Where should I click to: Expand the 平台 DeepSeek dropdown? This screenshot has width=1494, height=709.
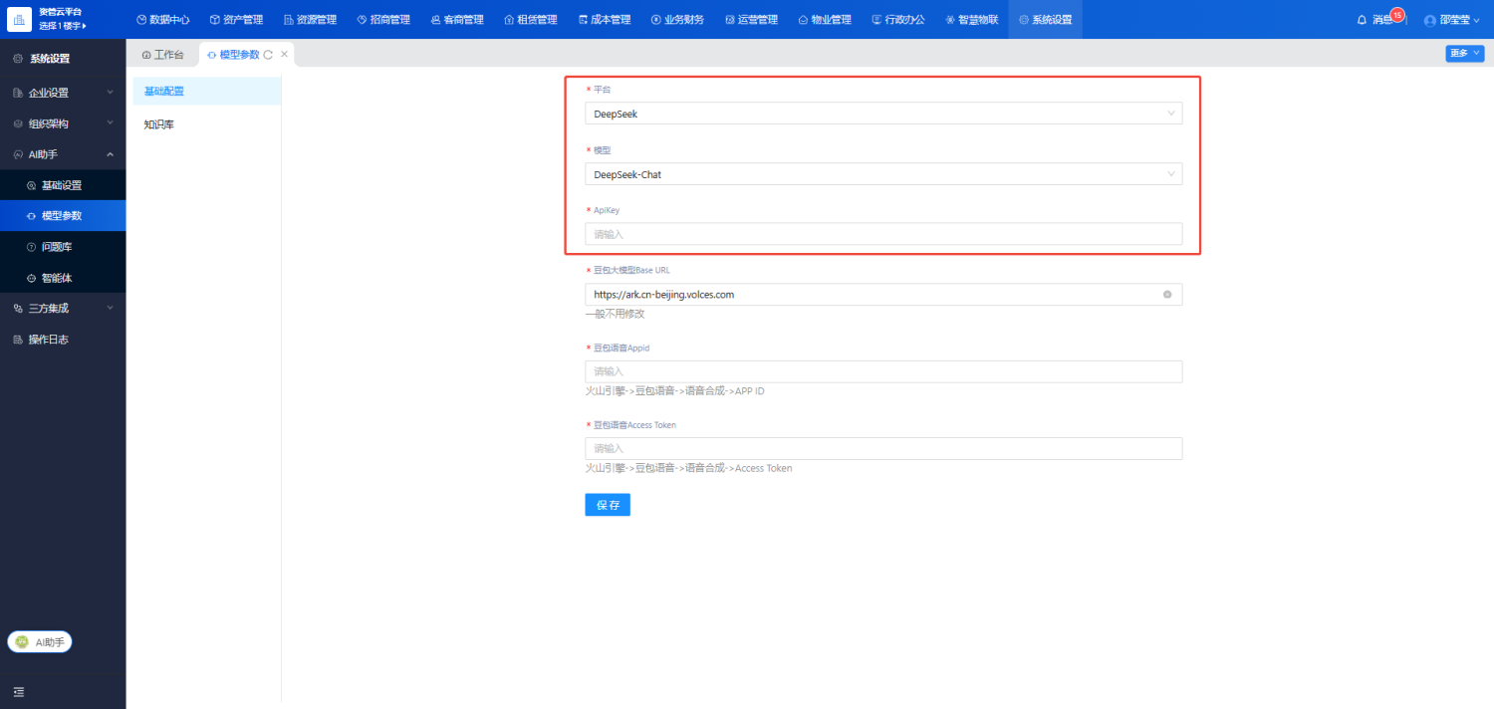pos(883,114)
